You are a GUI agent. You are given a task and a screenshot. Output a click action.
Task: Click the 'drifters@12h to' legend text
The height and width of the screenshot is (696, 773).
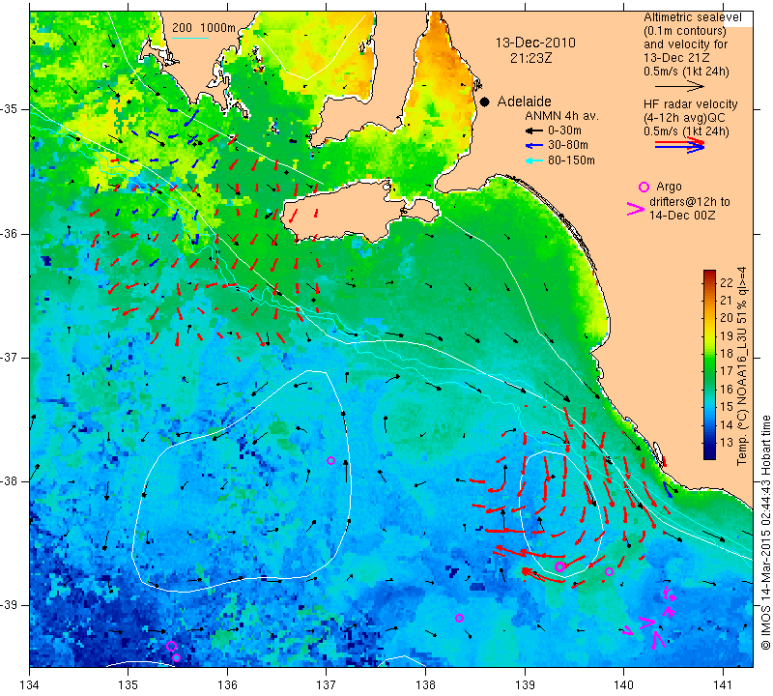pyautogui.click(x=690, y=202)
